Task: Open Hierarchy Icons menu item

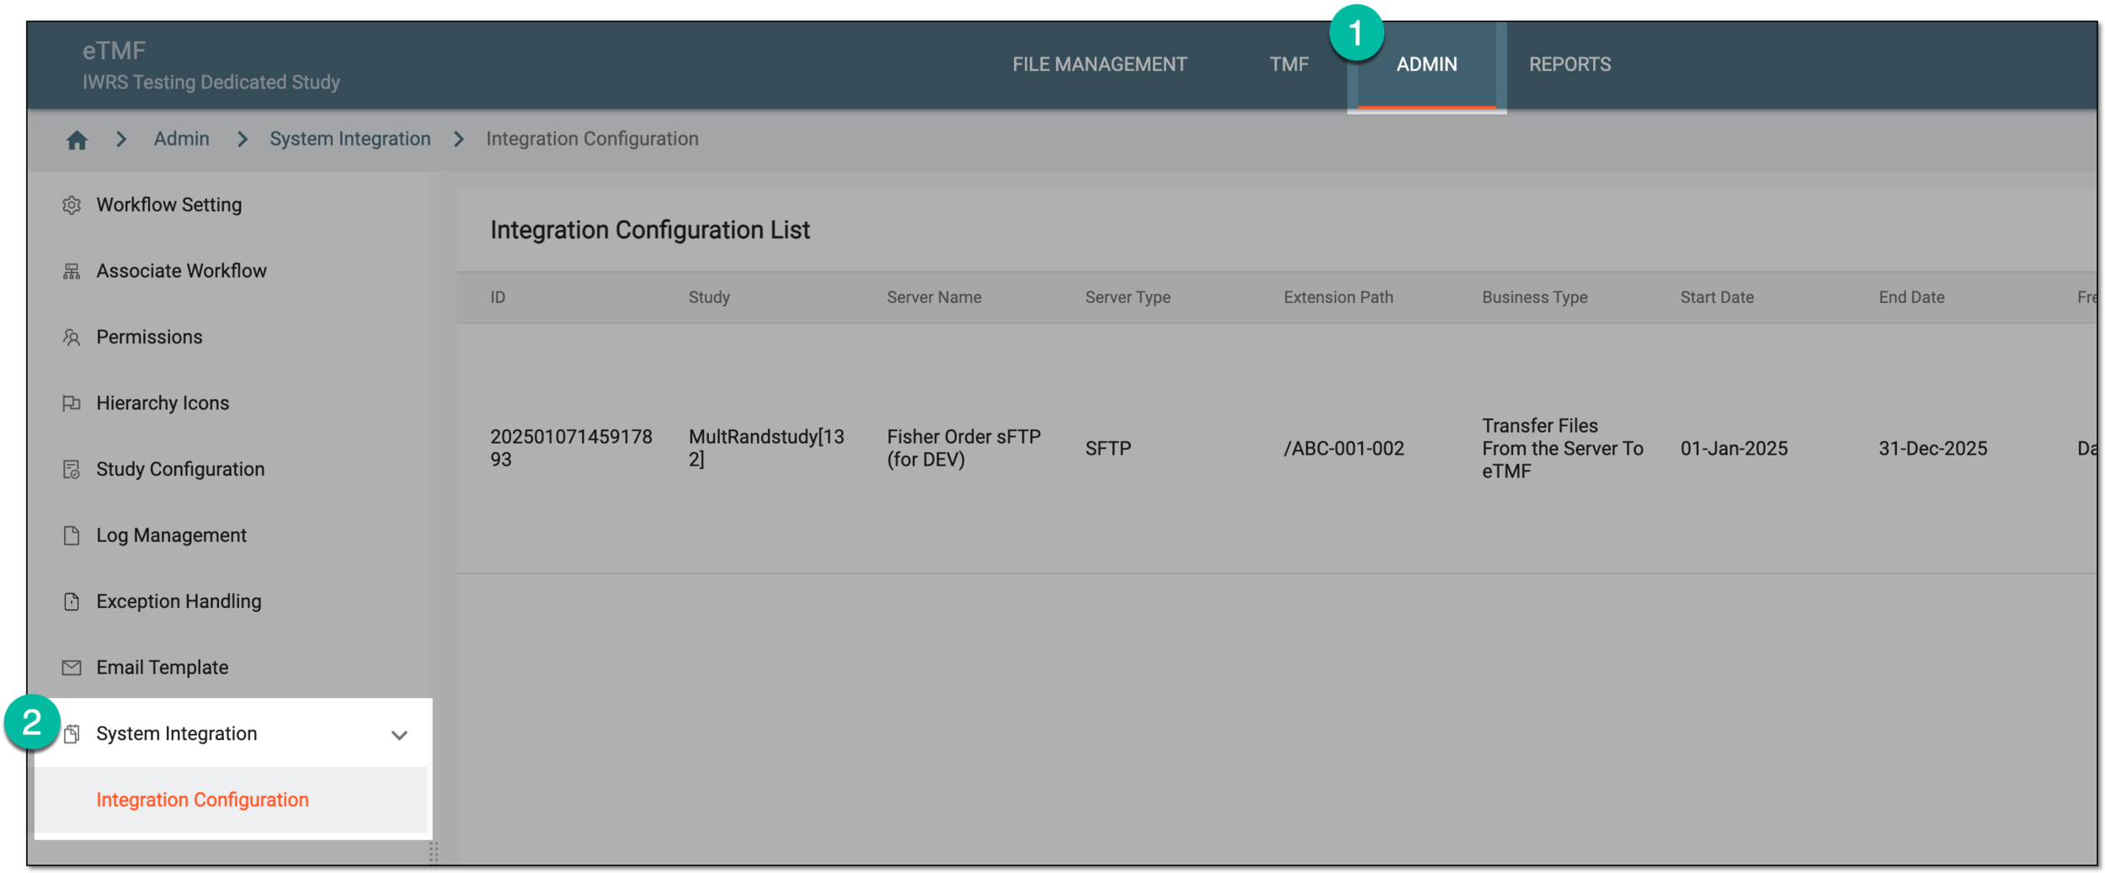Action: [x=163, y=403]
